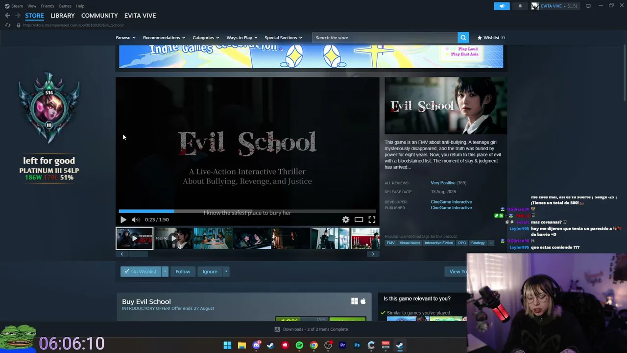Select the second Evil School trailer thumbnail
Image resolution: width=627 pixels, height=353 pixels.
[x=173, y=238]
